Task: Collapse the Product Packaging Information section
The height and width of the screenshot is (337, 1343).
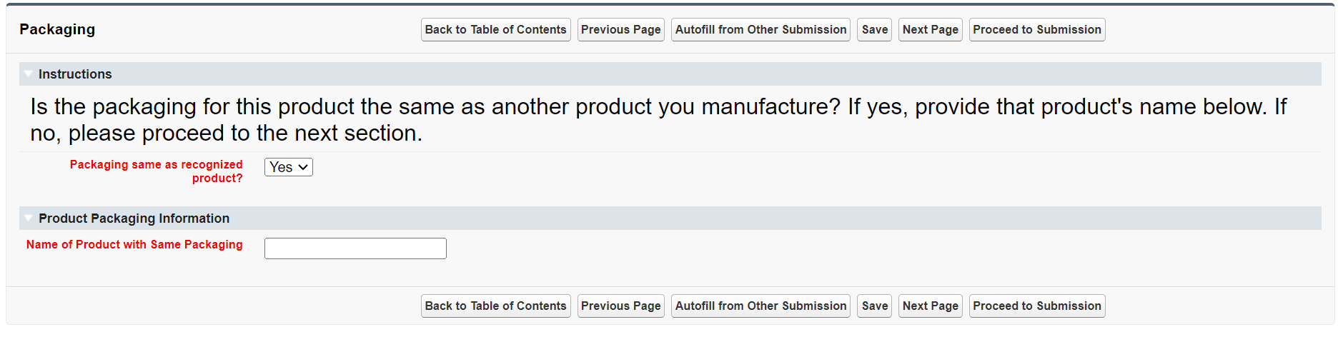Action: pyautogui.click(x=28, y=218)
